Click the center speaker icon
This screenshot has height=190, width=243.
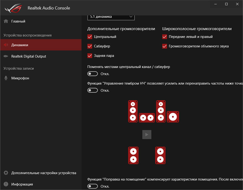click(x=146, y=117)
